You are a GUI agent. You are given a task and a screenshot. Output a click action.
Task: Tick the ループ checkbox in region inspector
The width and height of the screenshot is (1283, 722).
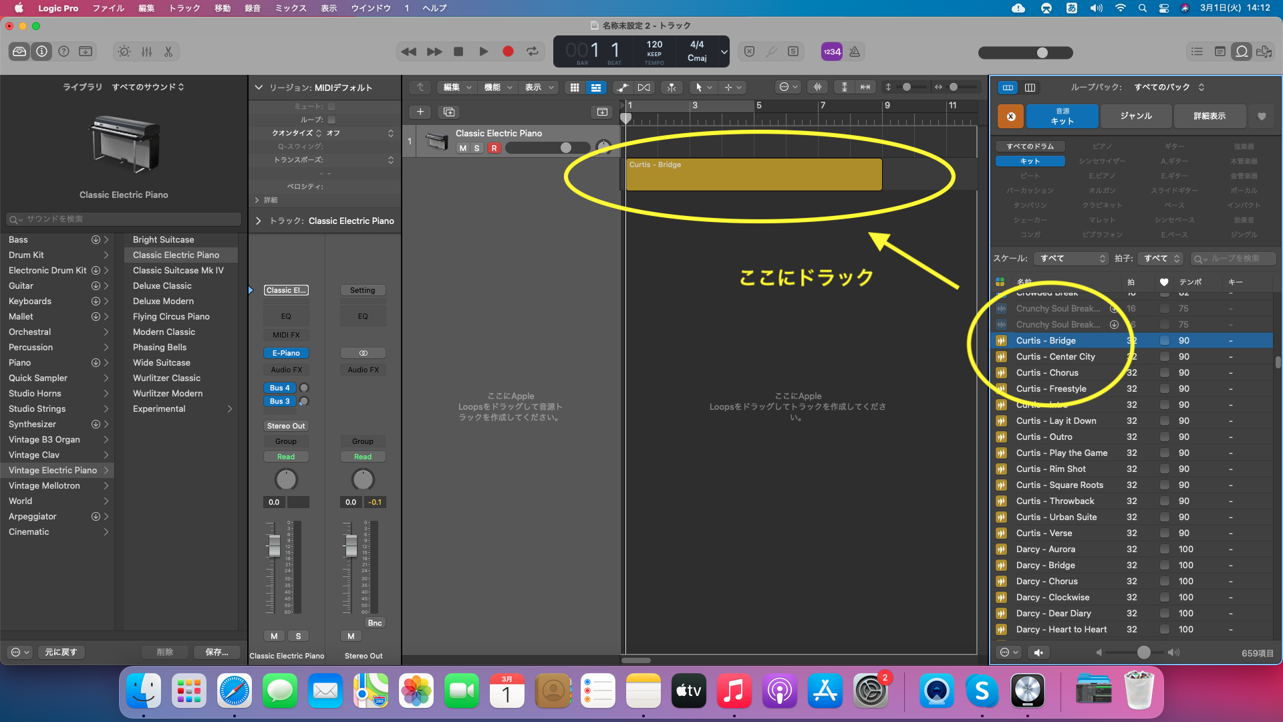point(331,120)
